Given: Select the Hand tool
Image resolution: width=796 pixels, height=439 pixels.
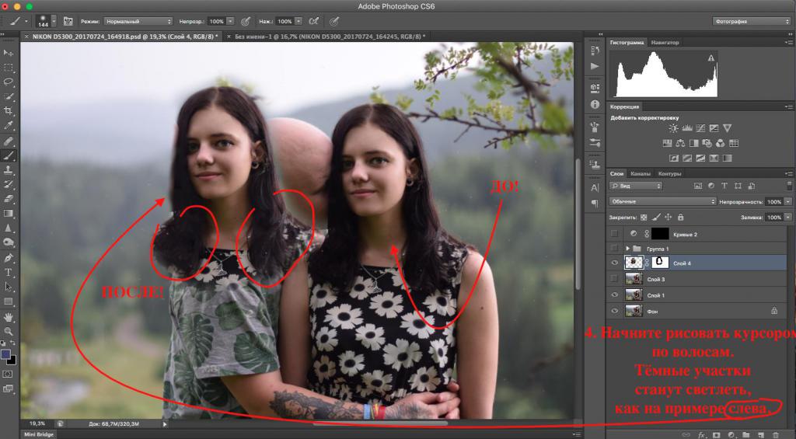Looking at the screenshot, I should [x=8, y=317].
